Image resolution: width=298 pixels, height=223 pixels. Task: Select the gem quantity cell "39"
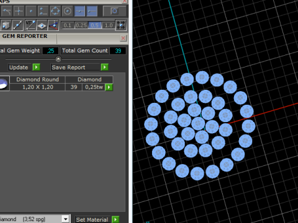74,87
